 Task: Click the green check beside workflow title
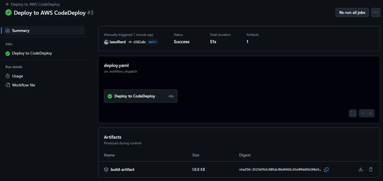8,12
